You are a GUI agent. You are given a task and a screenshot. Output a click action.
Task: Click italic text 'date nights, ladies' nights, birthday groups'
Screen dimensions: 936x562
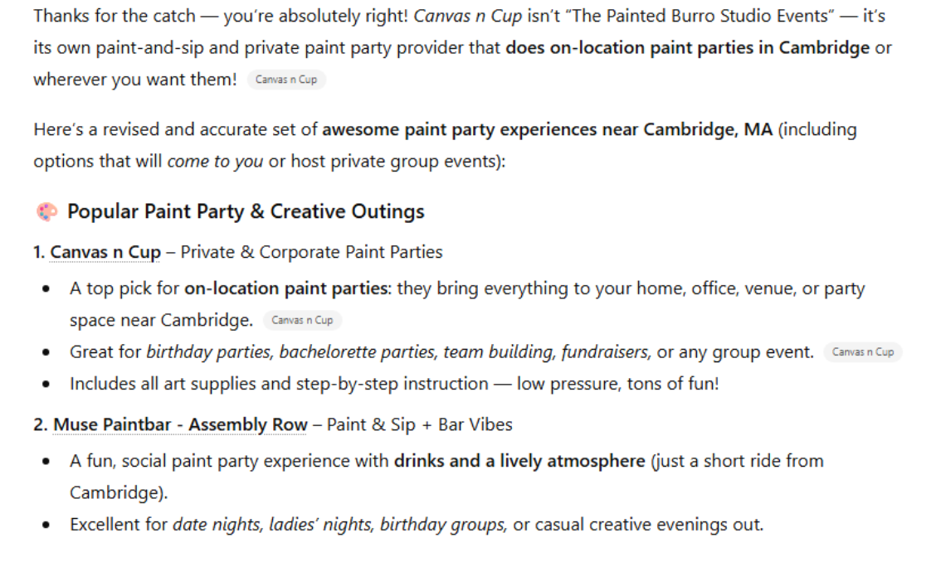point(340,525)
